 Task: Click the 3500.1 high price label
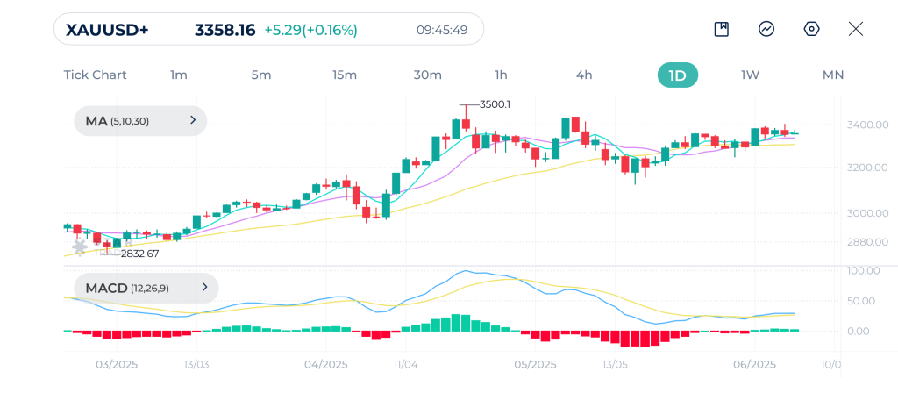coord(495,104)
